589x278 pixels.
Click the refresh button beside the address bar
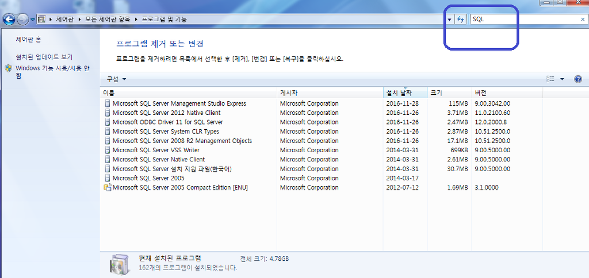pyautogui.click(x=461, y=19)
